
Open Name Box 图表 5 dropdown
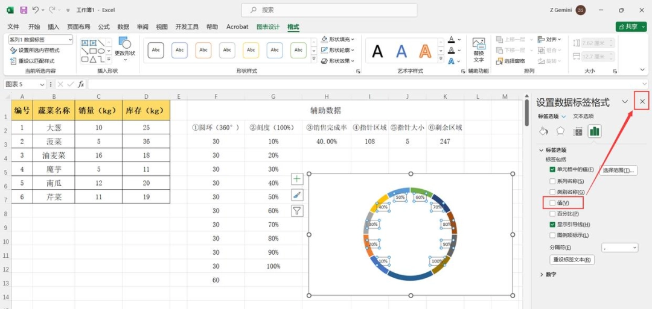[42, 84]
